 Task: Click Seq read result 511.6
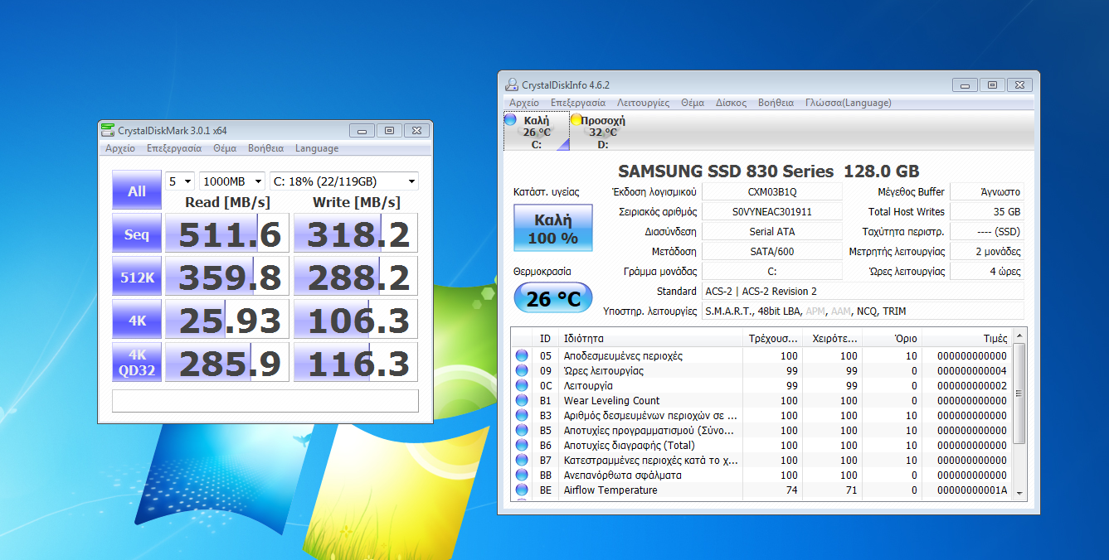pyautogui.click(x=227, y=234)
